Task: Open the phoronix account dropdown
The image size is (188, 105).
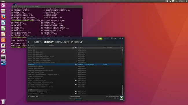Action: 106,39
